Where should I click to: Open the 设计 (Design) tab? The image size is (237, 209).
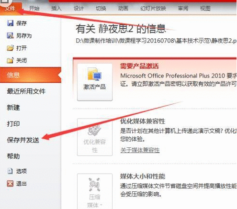pos(79,8)
